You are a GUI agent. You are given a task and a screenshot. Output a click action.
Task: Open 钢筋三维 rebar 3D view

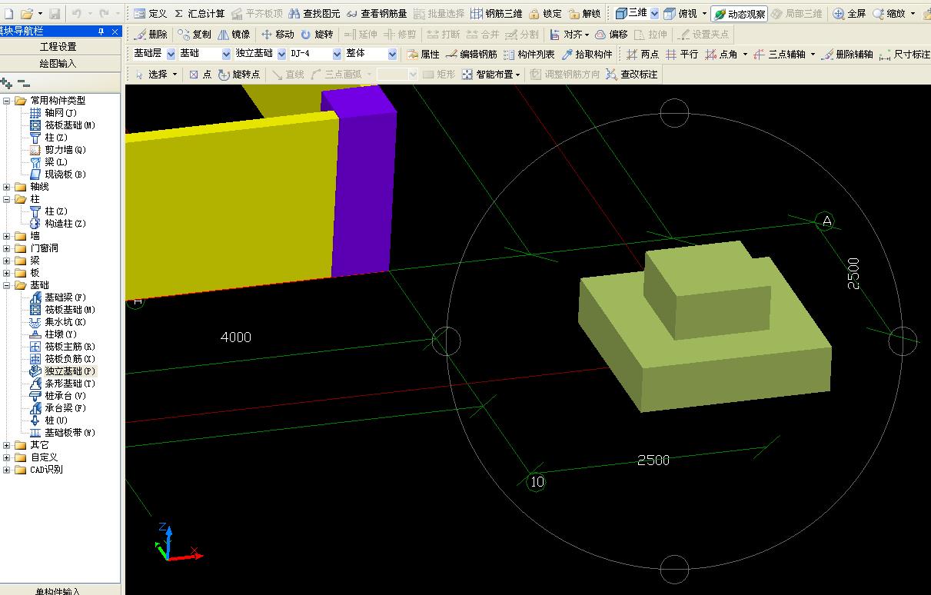[x=497, y=14]
